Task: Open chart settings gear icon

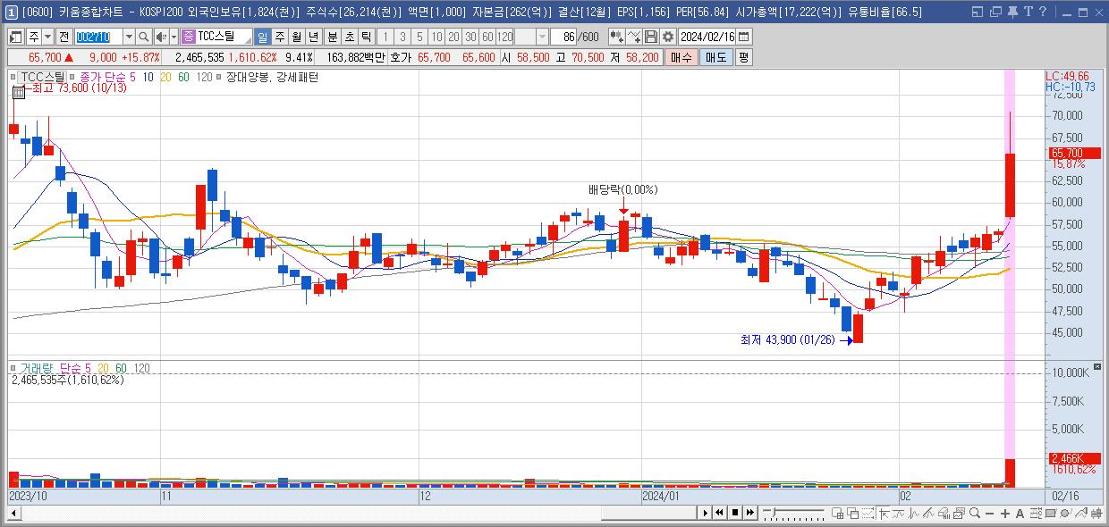Action: (667, 37)
